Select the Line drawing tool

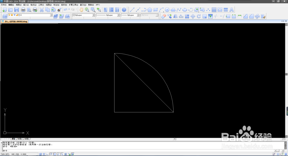coord(132,10)
